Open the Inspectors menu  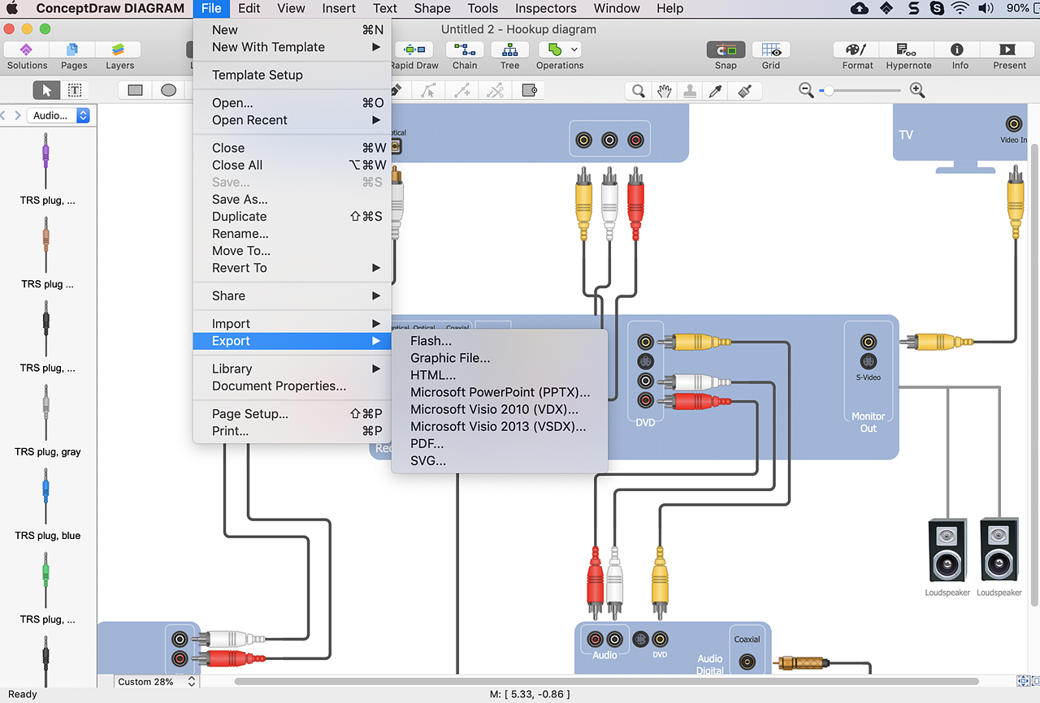(545, 9)
